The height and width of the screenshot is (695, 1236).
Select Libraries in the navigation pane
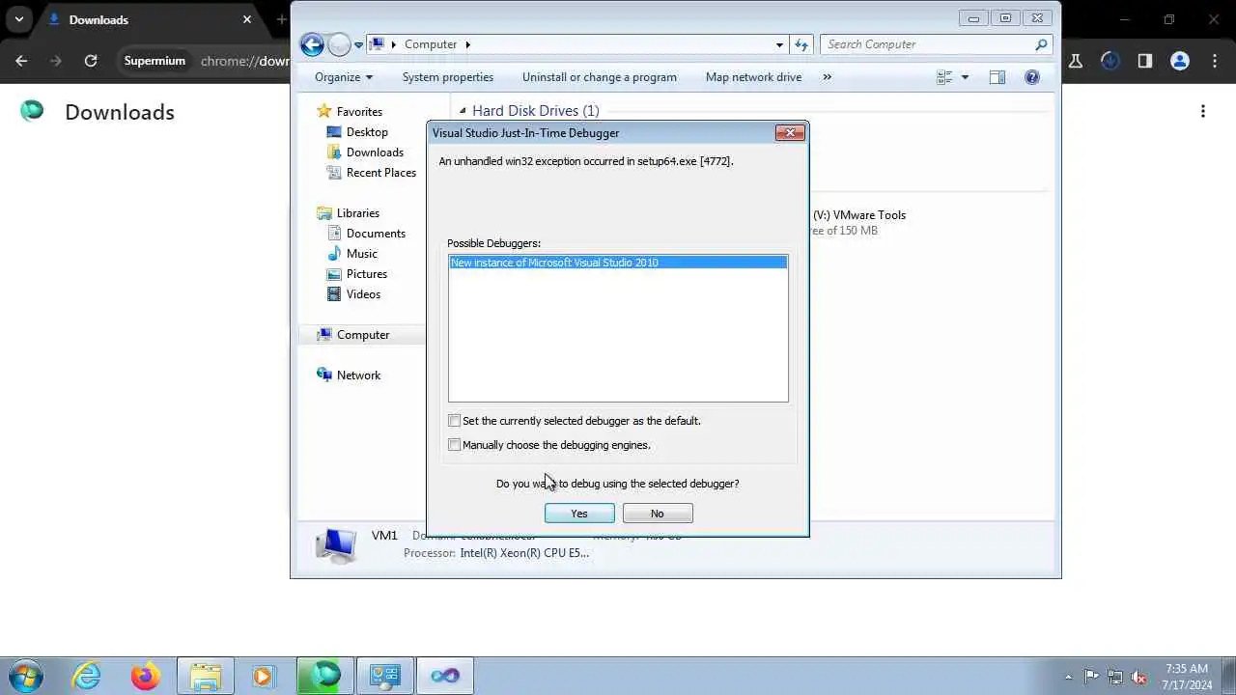(357, 213)
